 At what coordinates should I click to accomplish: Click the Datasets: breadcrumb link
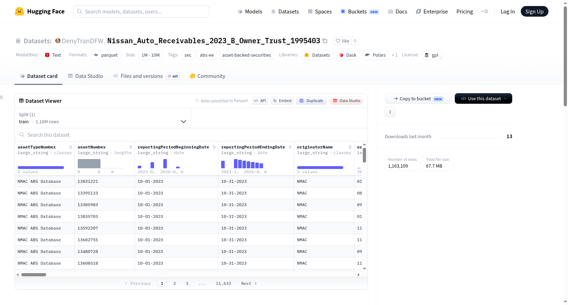tap(38, 41)
